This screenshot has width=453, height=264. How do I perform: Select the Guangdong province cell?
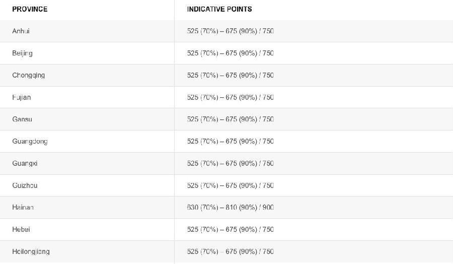[30, 142]
